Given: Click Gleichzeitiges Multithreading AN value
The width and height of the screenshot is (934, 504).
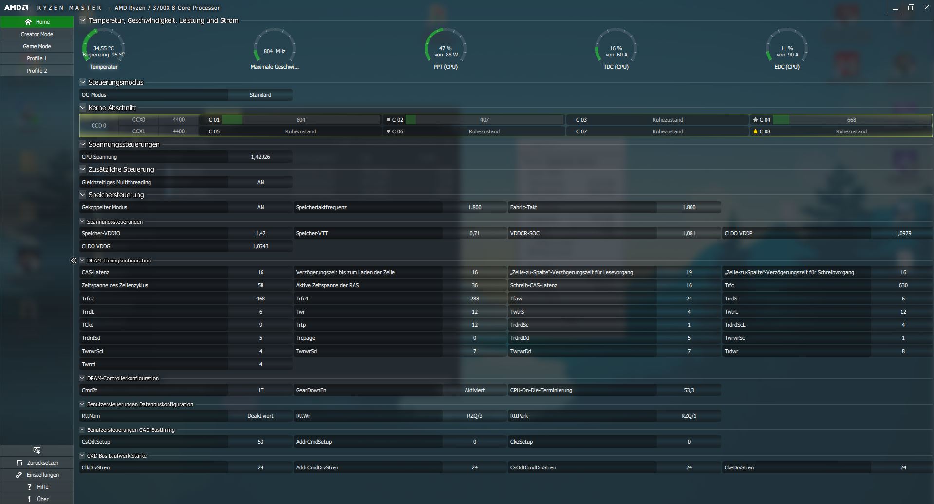Looking at the screenshot, I should click(261, 182).
